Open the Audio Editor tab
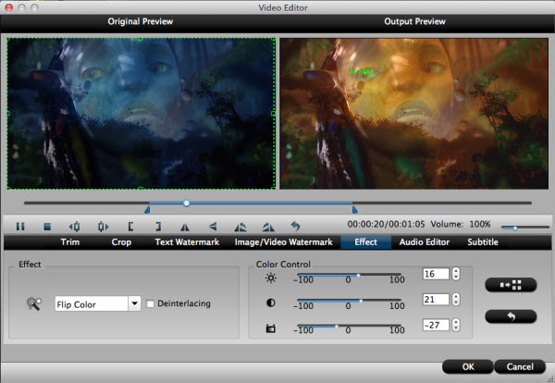The image size is (555, 383). coord(425,242)
